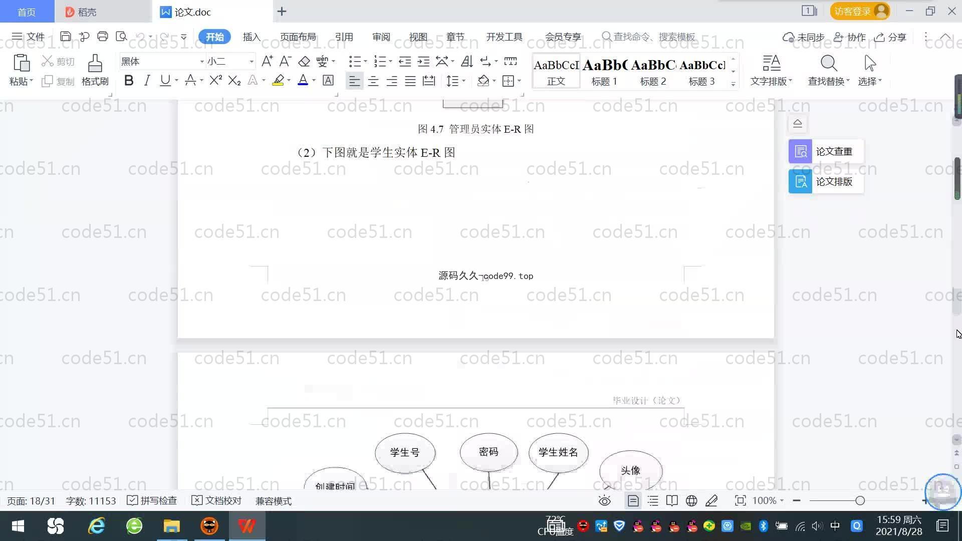Apply superscript formatting
Viewport: 962px width, 541px height.
(x=215, y=80)
